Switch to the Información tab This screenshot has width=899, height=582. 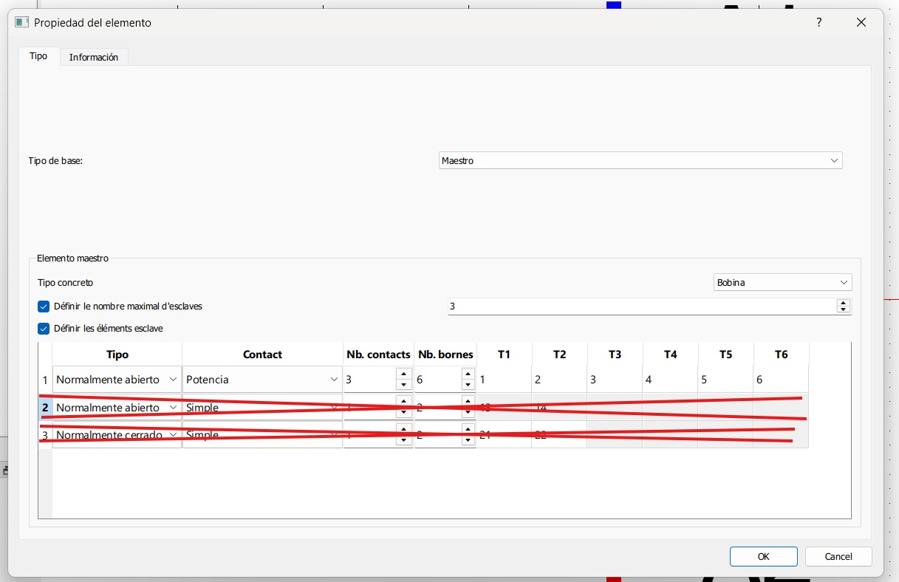pyautogui.click(x=94, y=57)
